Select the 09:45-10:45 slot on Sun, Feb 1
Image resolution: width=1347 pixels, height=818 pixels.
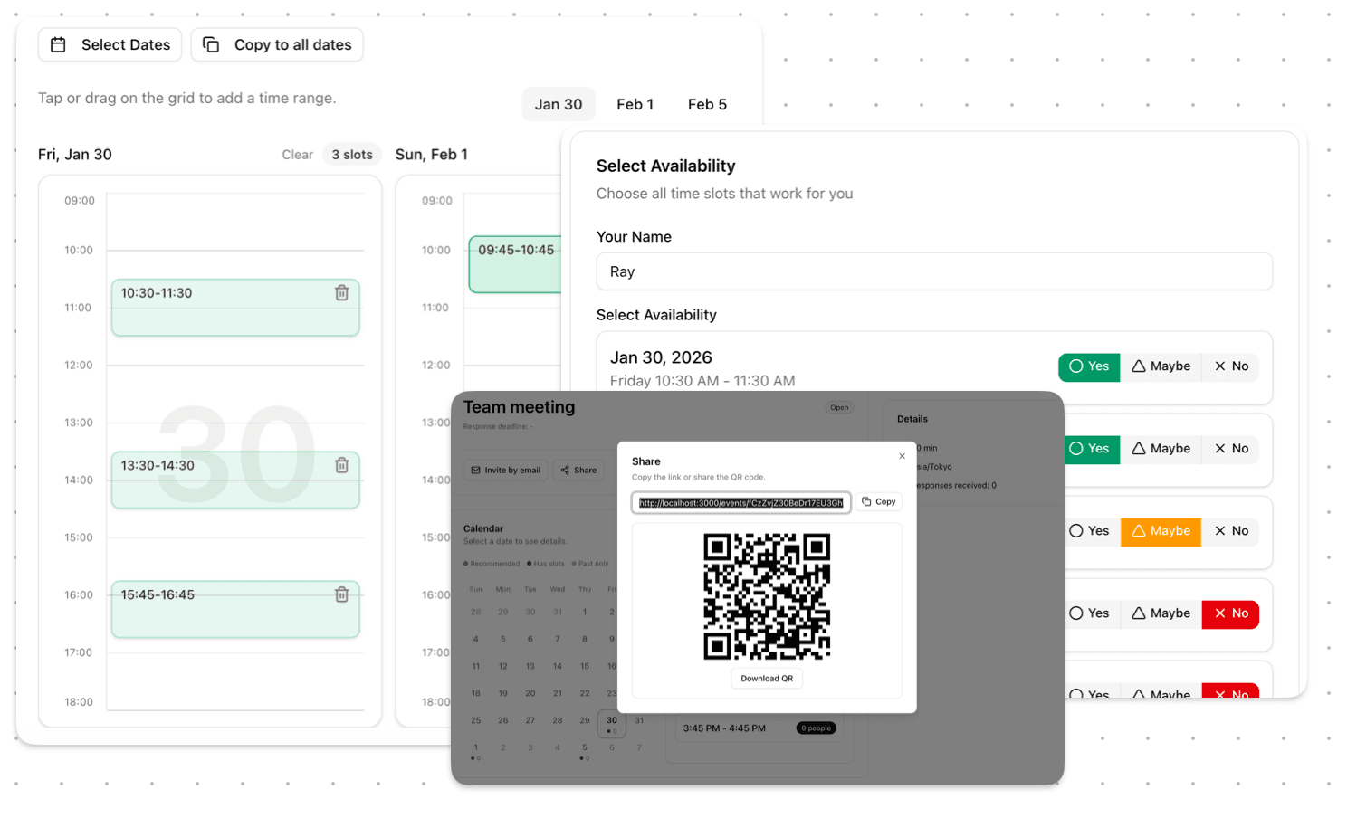point(515,263)
